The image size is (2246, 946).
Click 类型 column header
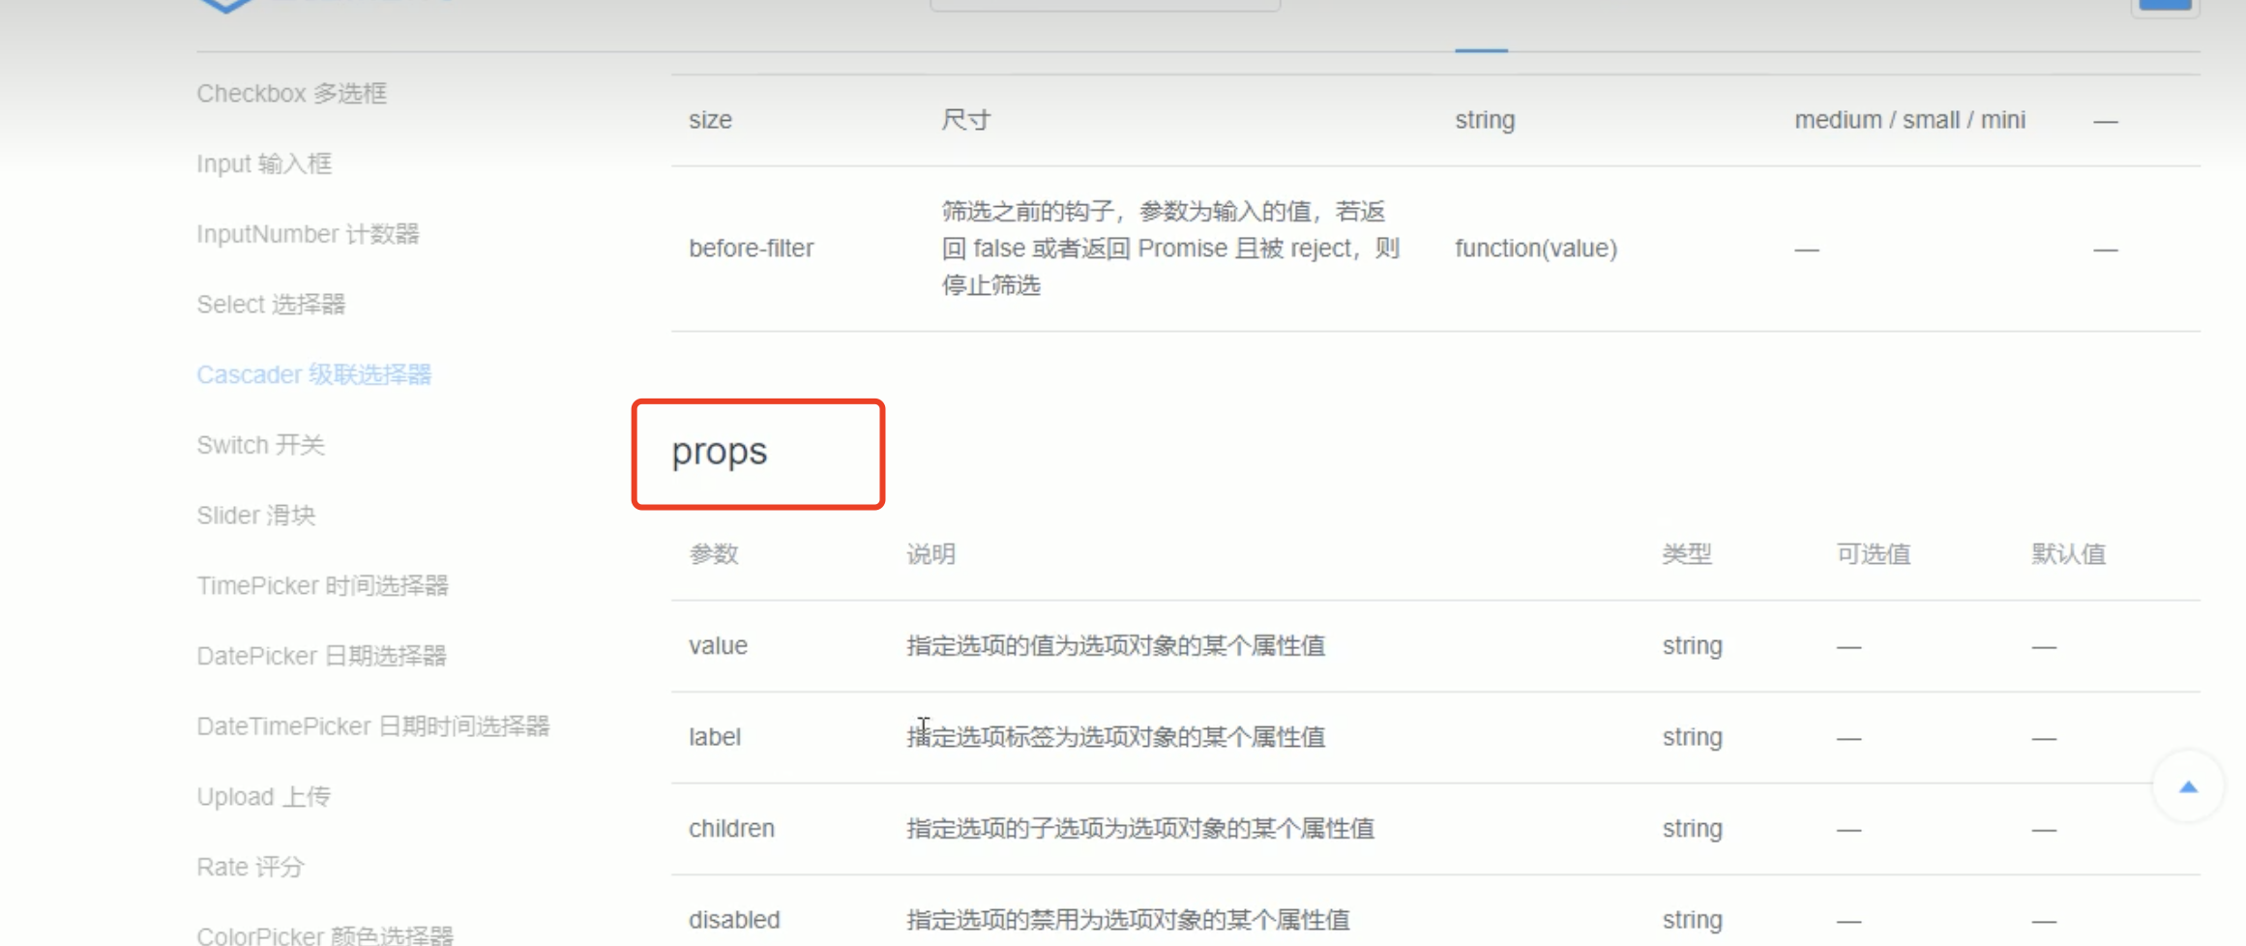pyautogui.click(x=1686, y=554)
